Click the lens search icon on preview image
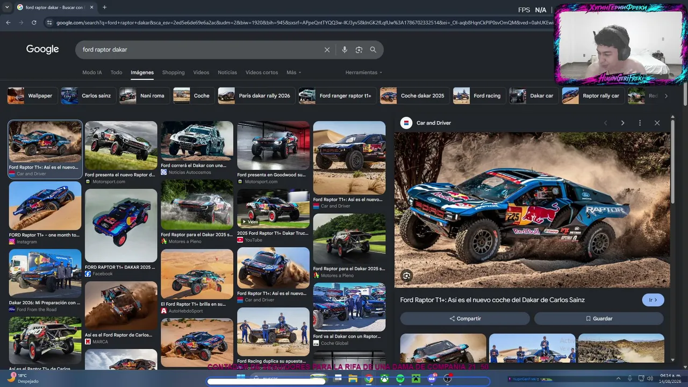This screenshot has width=688, height=387. [407, 276]
